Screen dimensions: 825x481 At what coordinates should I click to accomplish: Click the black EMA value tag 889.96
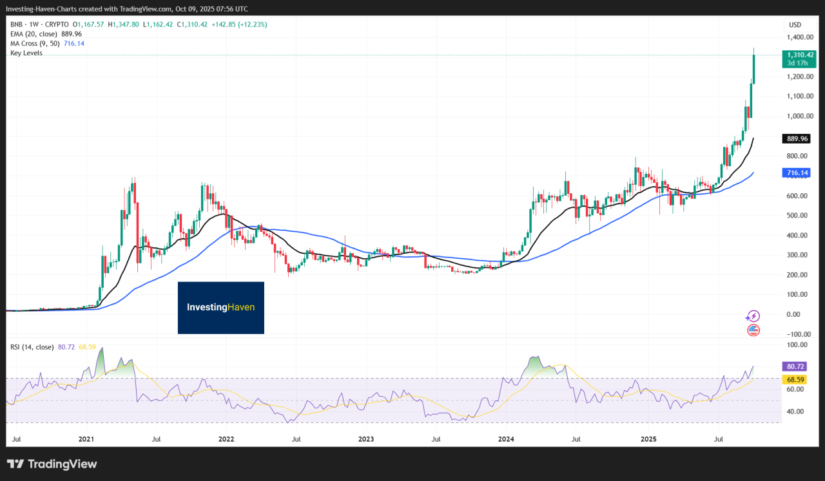pyautogui.click(x=796, y=138)
